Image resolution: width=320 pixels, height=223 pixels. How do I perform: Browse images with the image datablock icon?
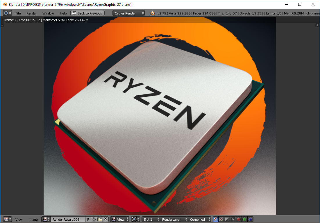click(x=46, y=219)
